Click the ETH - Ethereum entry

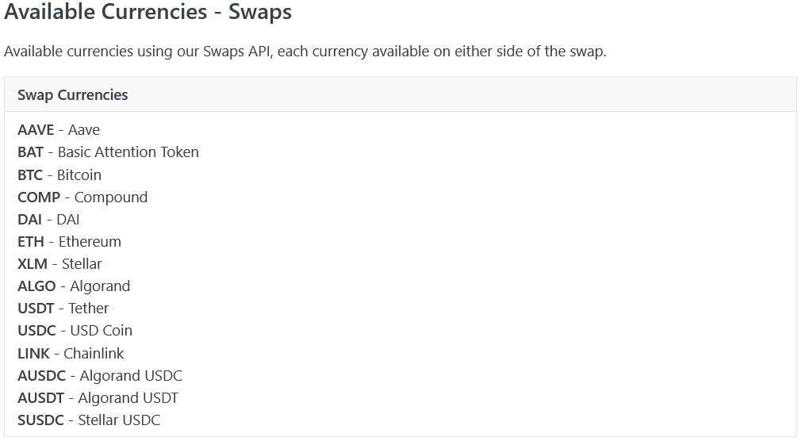(x=69, y=241)
